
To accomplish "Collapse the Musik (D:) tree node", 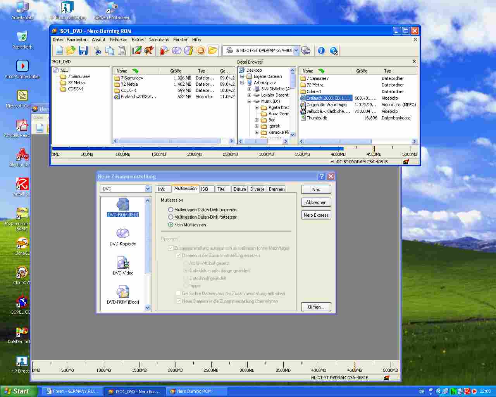I will (x=249, y=101).
